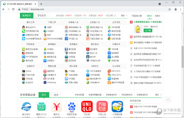Click the 电脑管家 link

tap(115, 53)
